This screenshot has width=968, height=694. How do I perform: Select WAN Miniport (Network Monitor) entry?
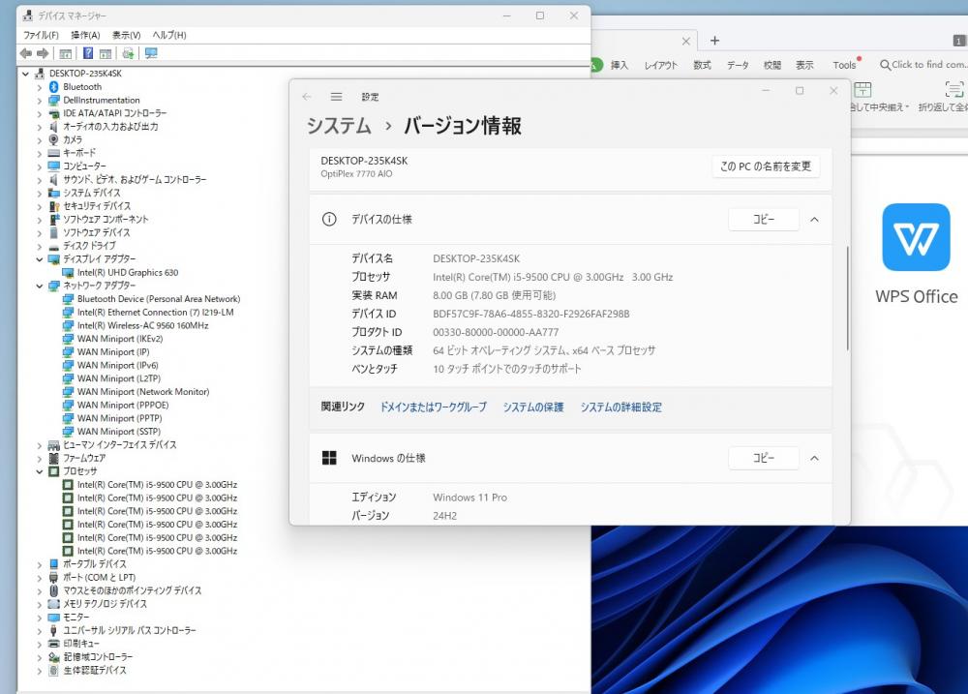[142, 392]
